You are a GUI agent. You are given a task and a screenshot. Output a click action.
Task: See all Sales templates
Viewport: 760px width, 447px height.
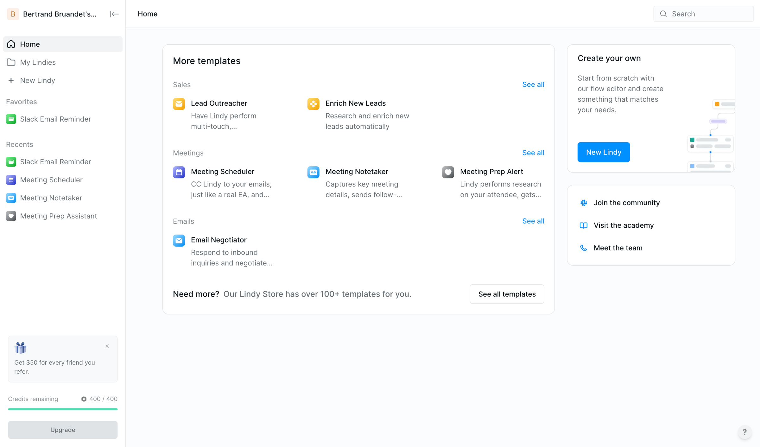pos(533,85)
